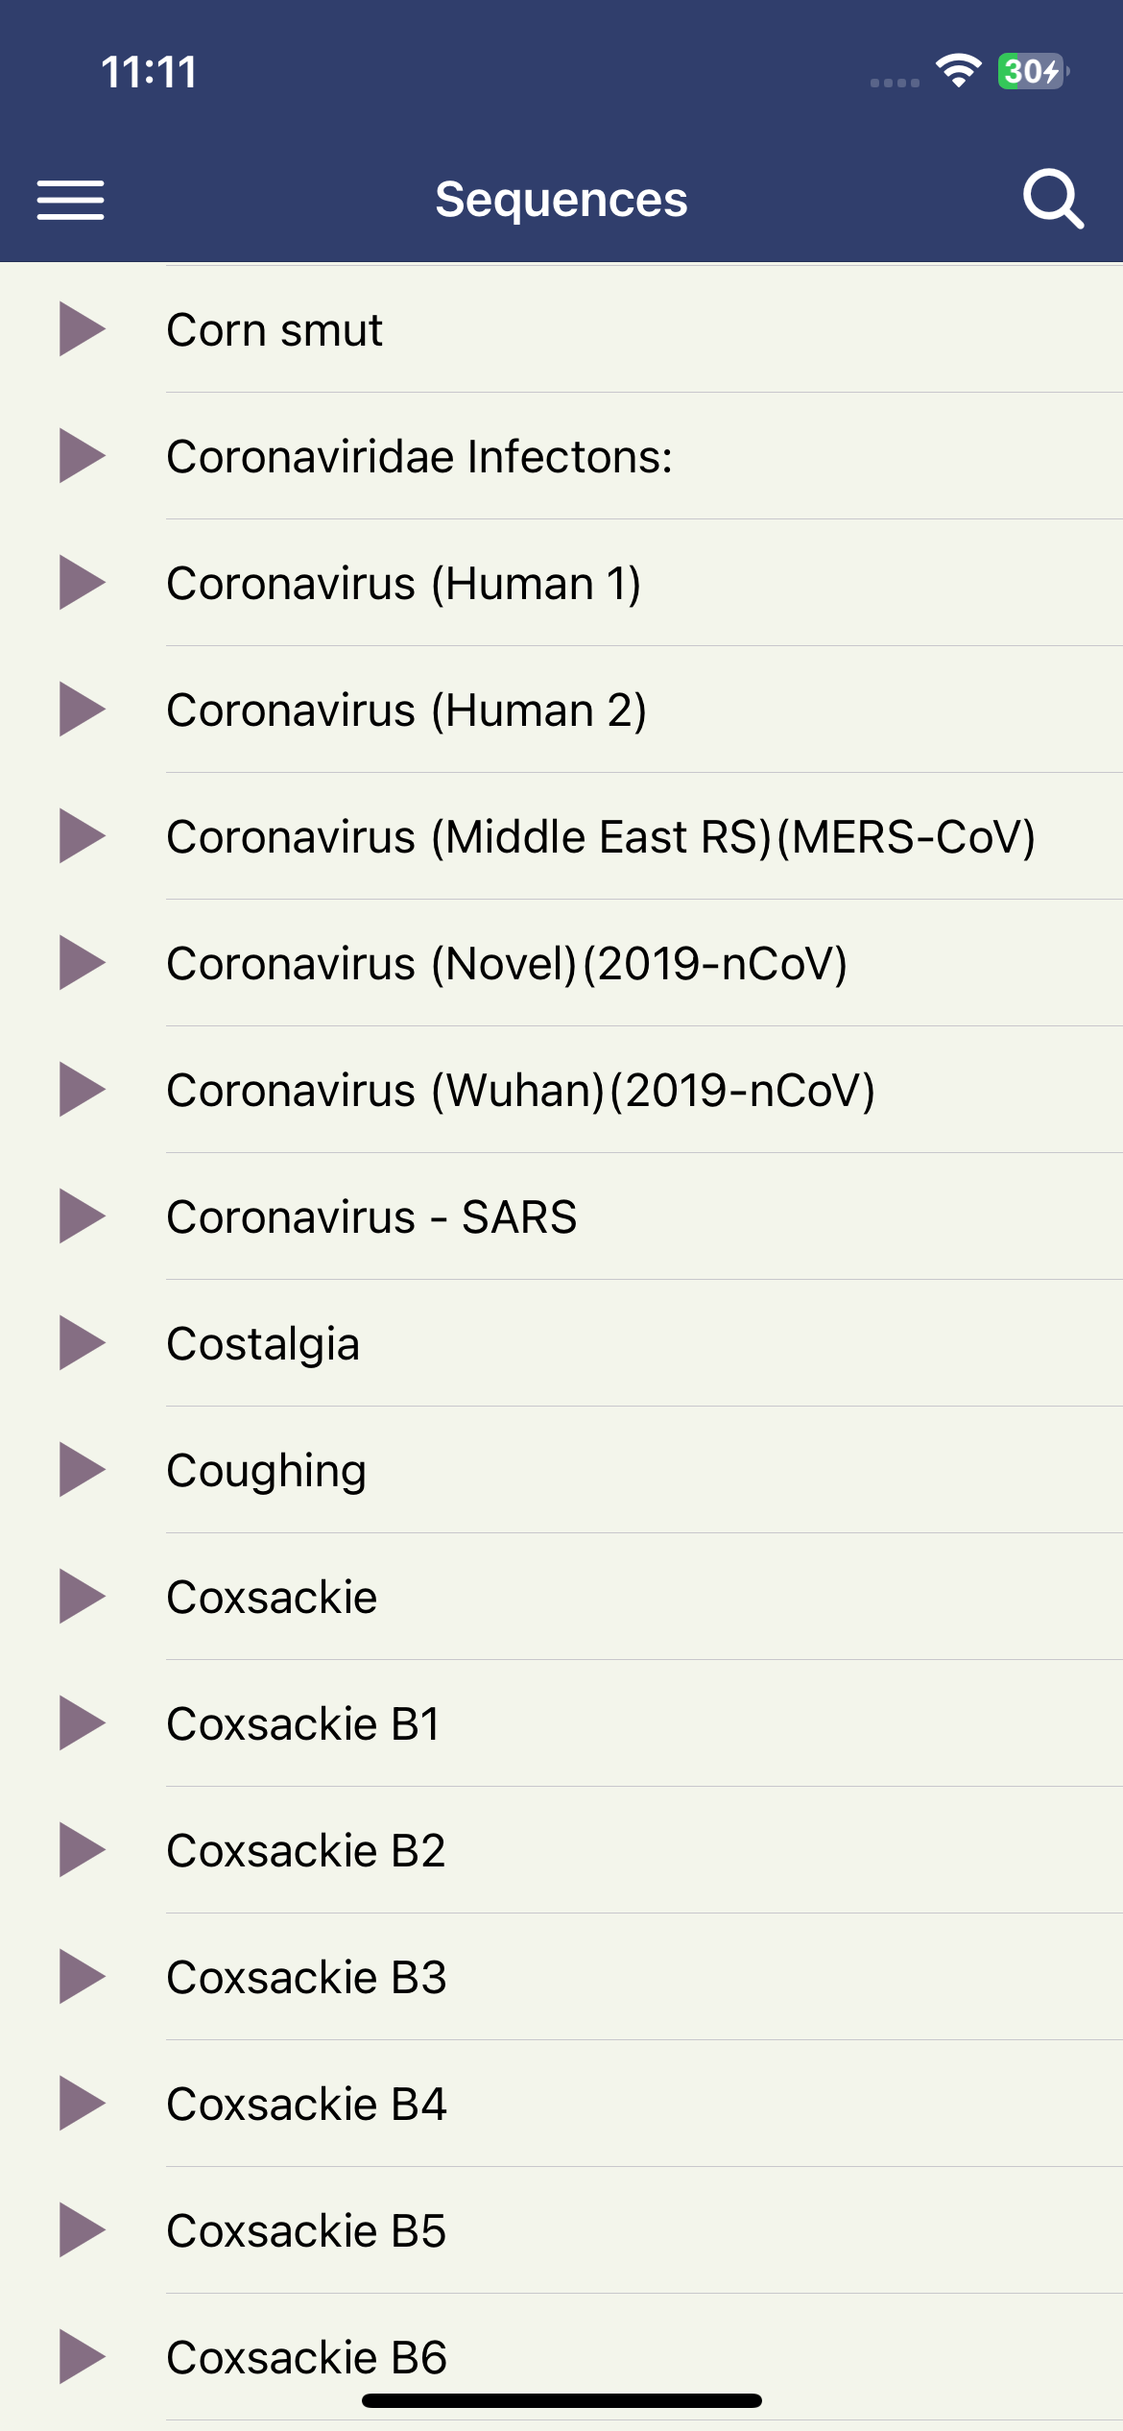Tap play arrow beside Coughing

83,1470
